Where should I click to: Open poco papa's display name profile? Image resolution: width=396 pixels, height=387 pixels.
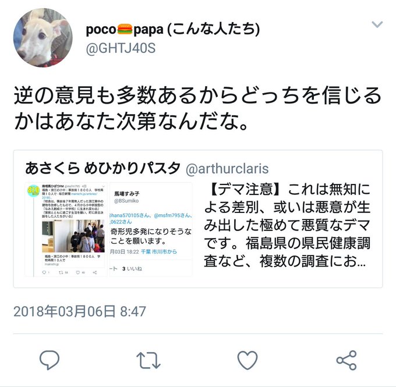point(173,30)
